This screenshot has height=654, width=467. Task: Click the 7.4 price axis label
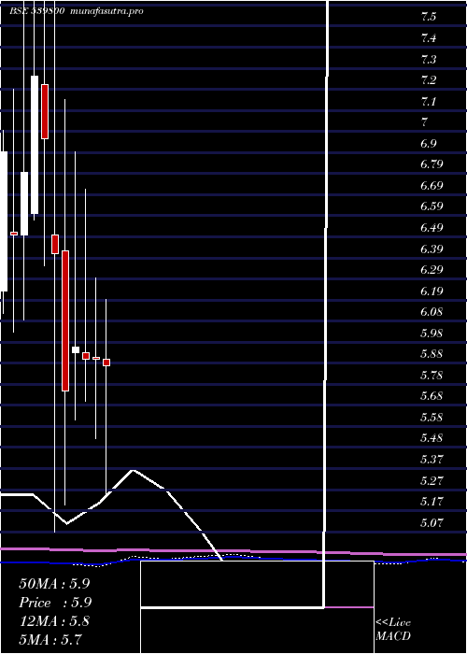pos(429,38)
